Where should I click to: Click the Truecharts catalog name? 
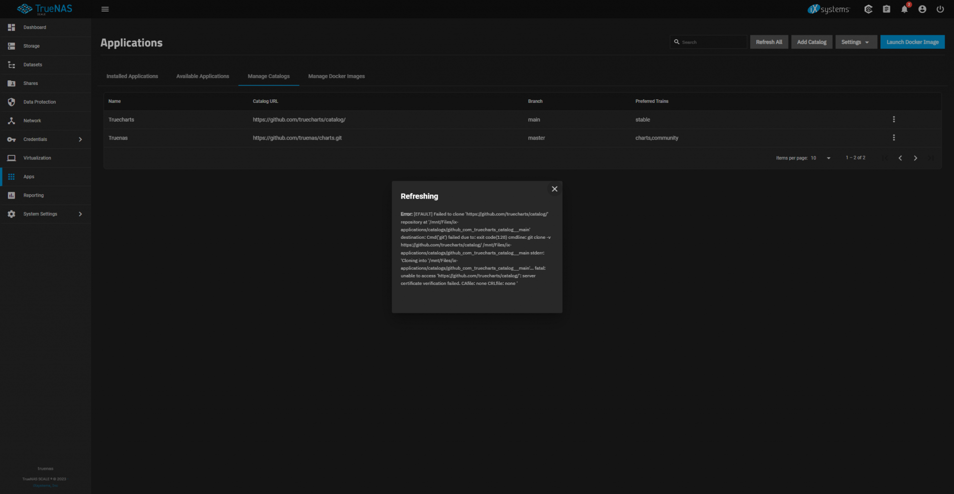coord(121,120)
